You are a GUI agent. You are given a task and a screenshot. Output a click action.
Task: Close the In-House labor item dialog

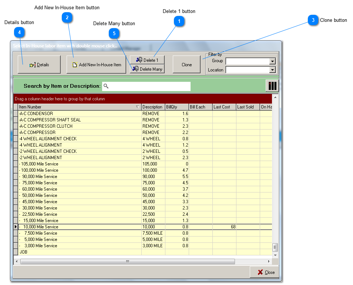[x=266, y=272]
